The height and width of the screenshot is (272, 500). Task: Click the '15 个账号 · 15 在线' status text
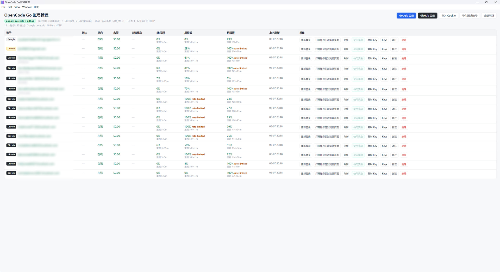(15, 26)
